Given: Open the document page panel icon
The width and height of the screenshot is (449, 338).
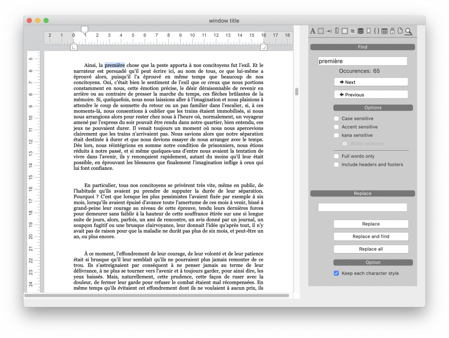Looking at the screenshot, I should click(400, 31).
